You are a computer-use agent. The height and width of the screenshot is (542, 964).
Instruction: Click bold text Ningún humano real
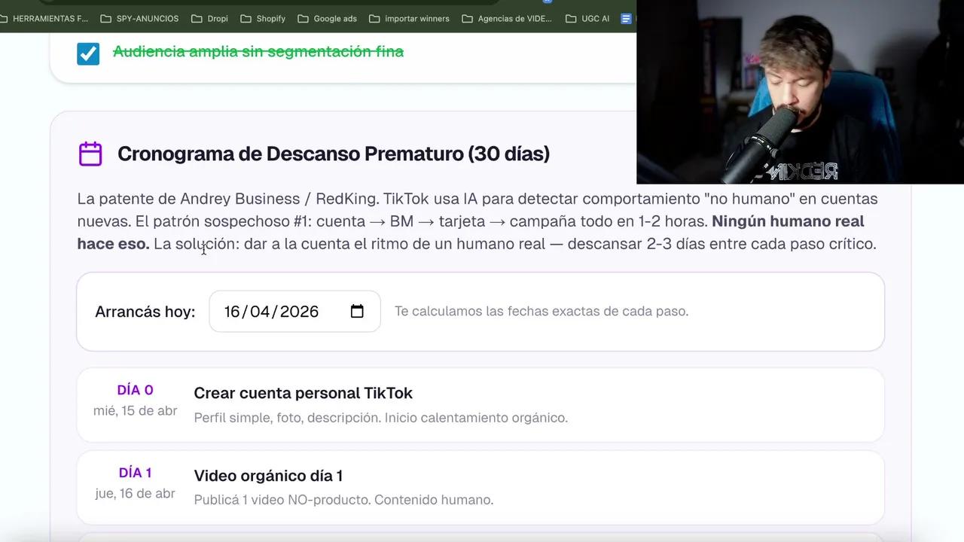click(788, 221)
